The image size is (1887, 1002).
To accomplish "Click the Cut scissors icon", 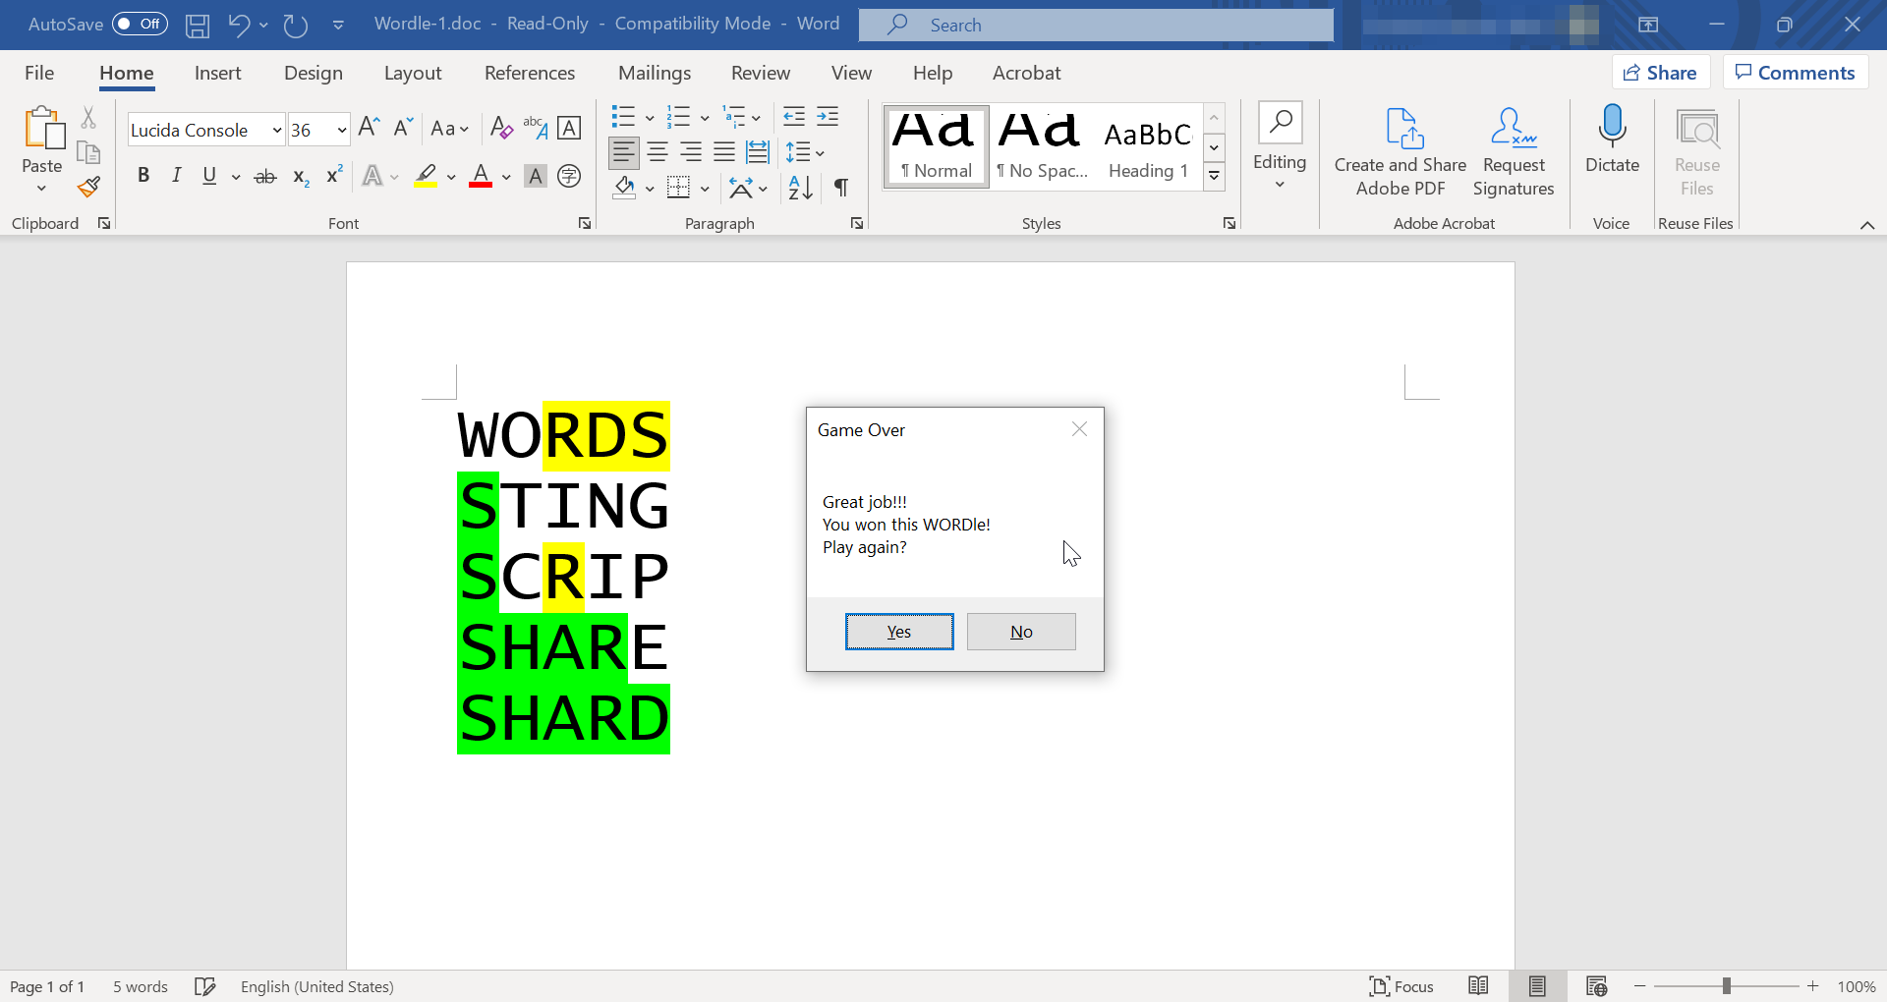I will pyautogui.click(x=88, y=118).
